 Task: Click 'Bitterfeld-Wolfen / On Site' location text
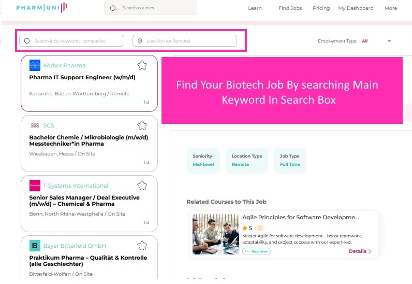(x=61, y=274)
